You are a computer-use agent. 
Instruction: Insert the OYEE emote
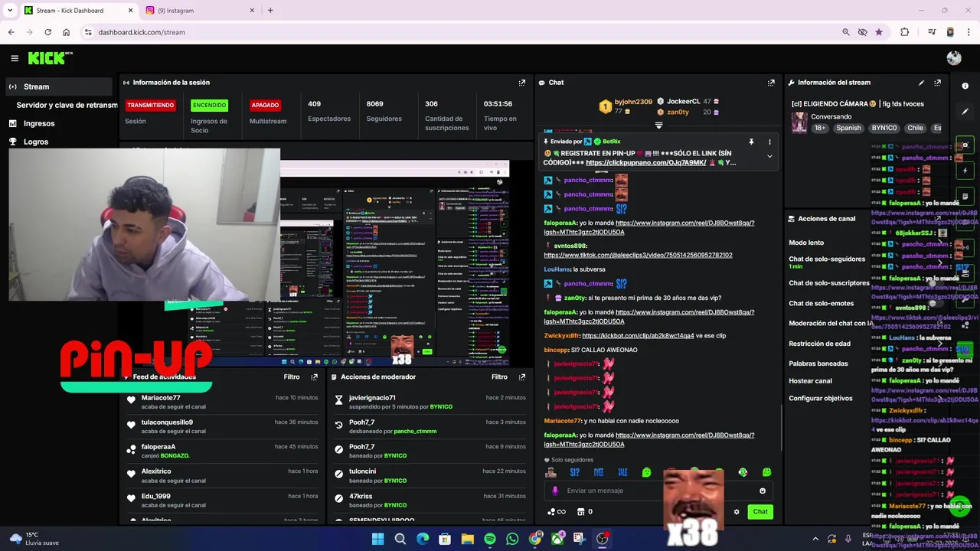598,473
